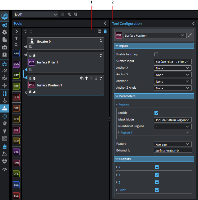Screen dimensions: 198x200
Task: Click the pencil edit icon beside tool name
Action: pyautogui.click(x=190, y=35)
